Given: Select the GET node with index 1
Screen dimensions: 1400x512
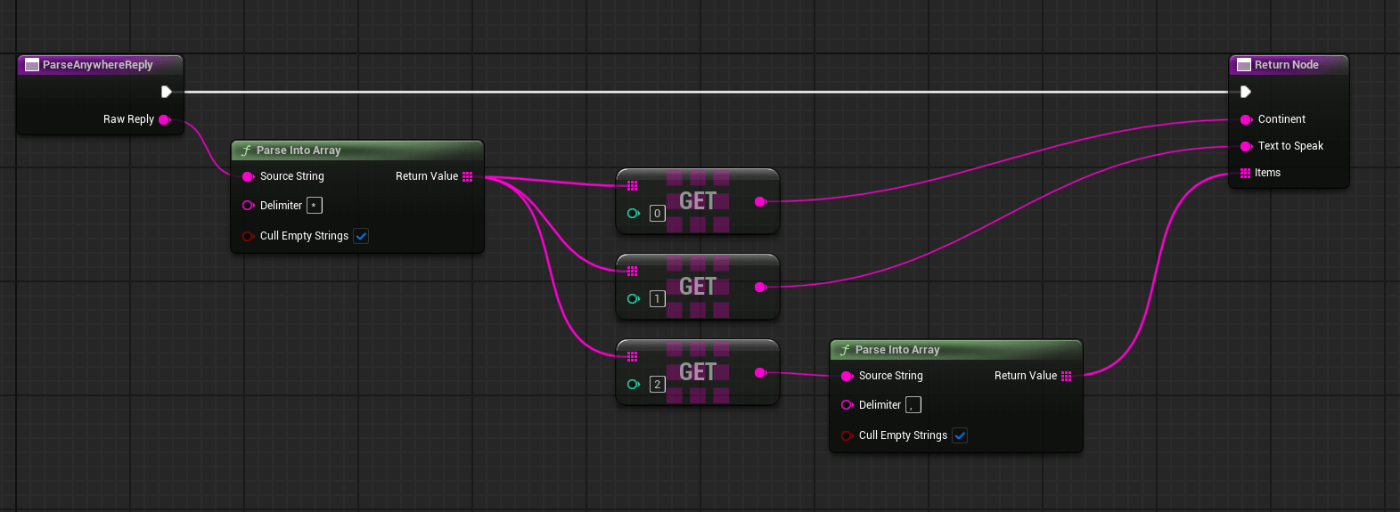Looking at the screenshot, I should 698,287.
